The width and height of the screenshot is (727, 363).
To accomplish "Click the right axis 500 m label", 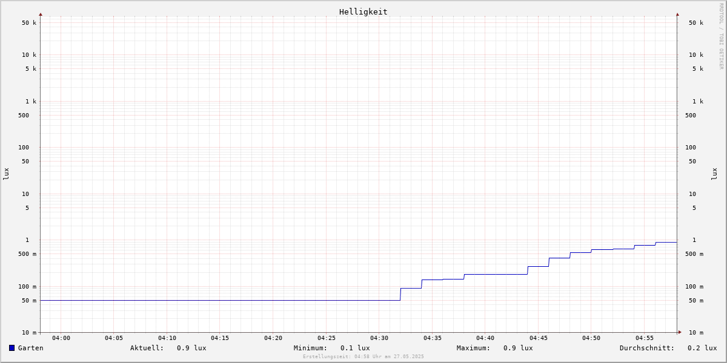I will pos(694,254).
